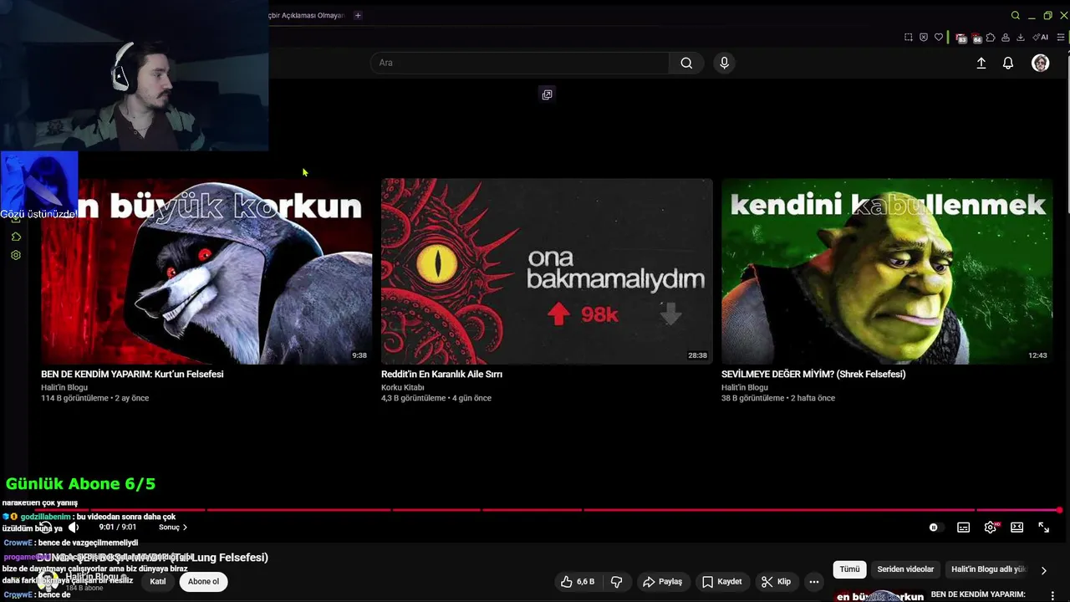Open the Kurt'un Felsefesi end-screen thumbnail
The image size is (1070, 602).
coord(206,271)
